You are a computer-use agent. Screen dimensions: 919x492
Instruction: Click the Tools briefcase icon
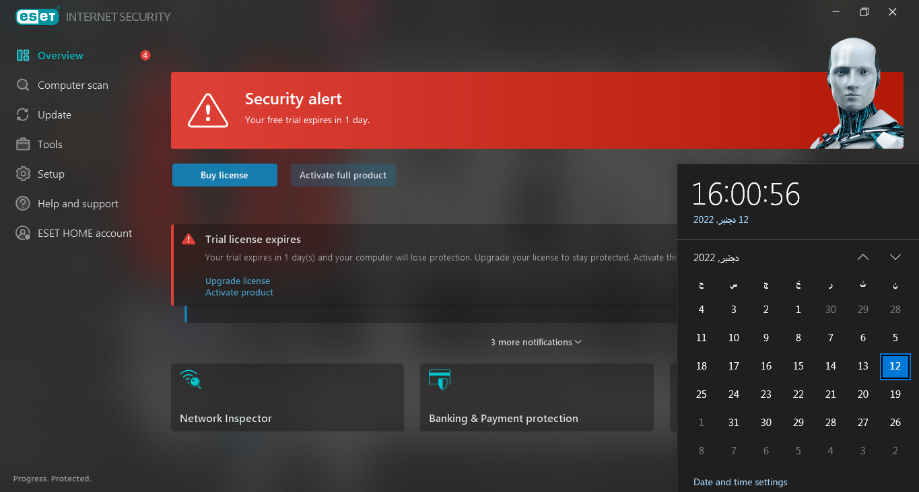[x=23, y=145]
